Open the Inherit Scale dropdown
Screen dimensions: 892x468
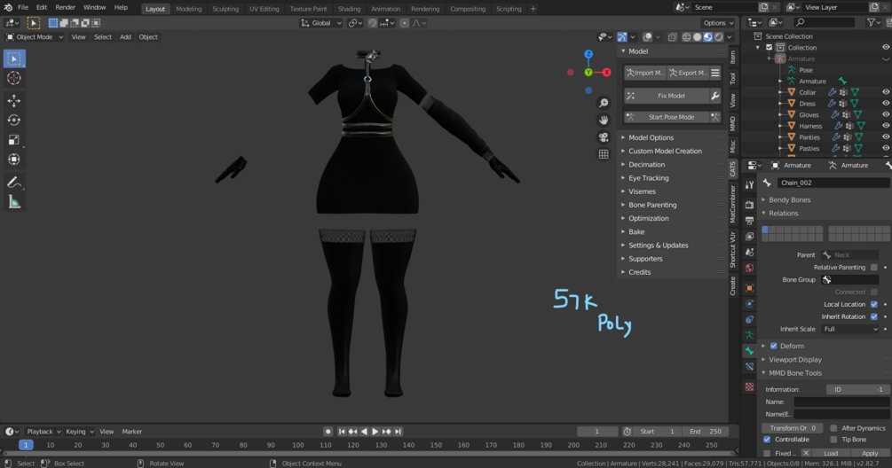850,329
